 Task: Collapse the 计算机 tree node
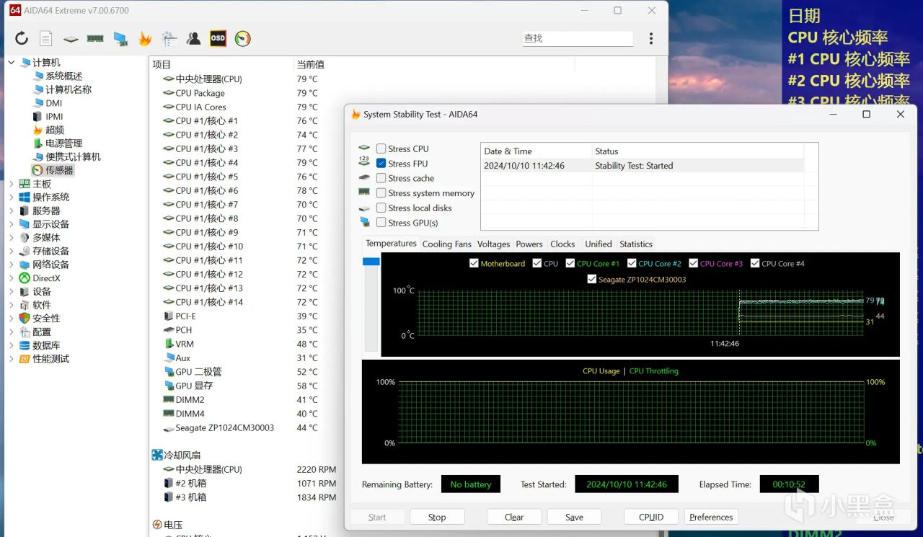click(12, 63)
